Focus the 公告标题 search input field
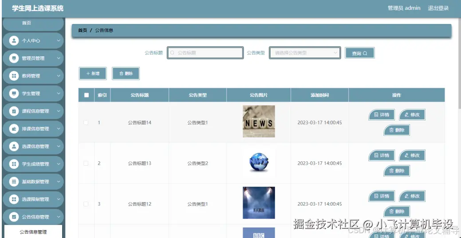Image resolution: width=461 pixels, height=238 pixels. (x=205, y=53)
